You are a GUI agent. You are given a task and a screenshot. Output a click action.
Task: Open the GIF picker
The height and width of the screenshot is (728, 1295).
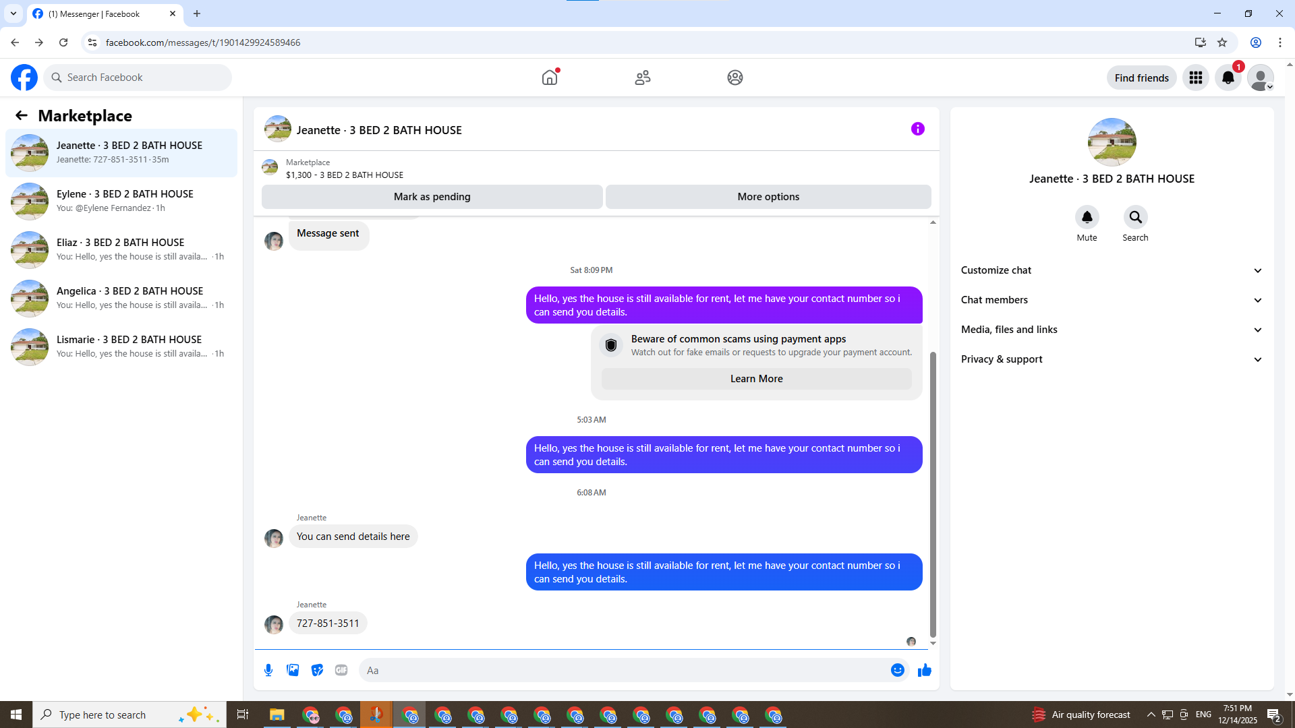[x=341, y=670]
